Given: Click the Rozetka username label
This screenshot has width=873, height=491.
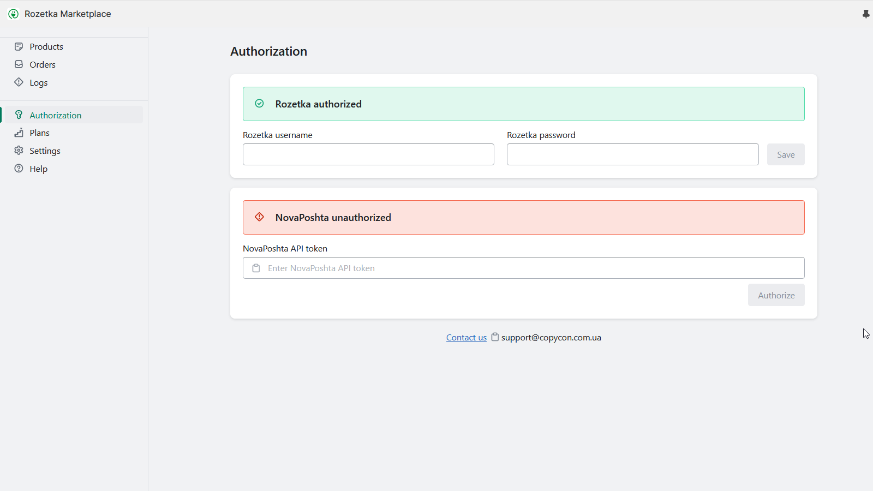Looking at the screenshot, I should coord(278,135).
